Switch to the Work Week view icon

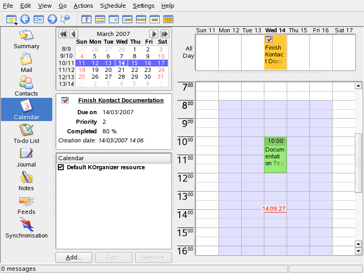click(127, 19)
